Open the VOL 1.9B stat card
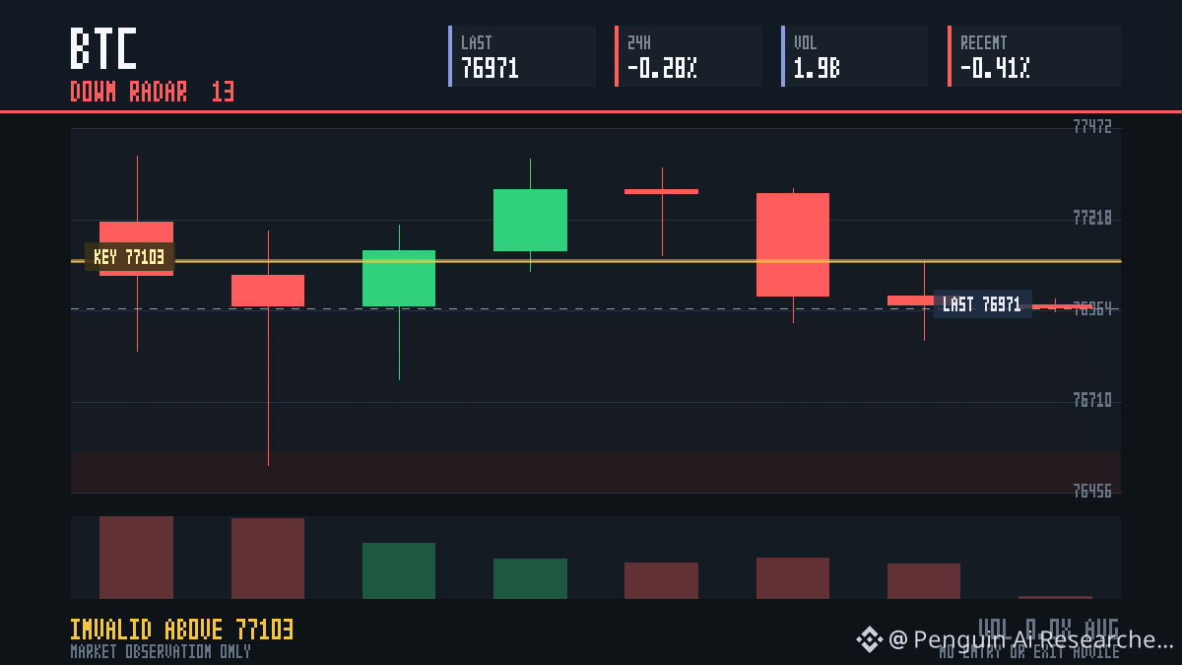The image size is (1182, 665). tap(855, 56)
